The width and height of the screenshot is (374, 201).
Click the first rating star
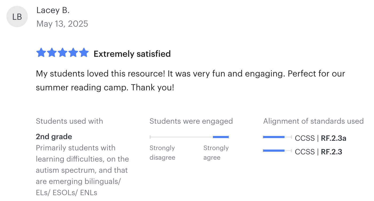click(x=41, y=53)
